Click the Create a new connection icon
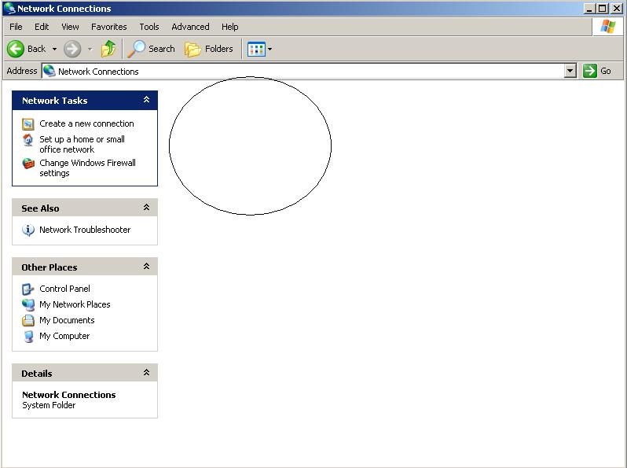627x468 pixels. pyautogui.click(x=28, y=124)
